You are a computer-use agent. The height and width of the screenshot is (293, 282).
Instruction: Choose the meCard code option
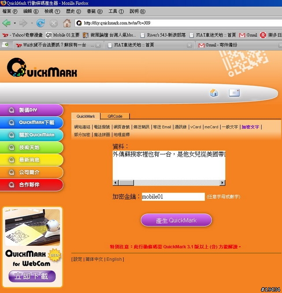(211, 127)
